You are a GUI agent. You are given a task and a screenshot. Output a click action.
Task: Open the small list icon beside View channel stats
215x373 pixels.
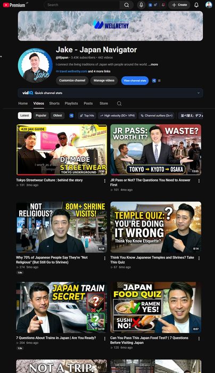click(x=159, y=80)
